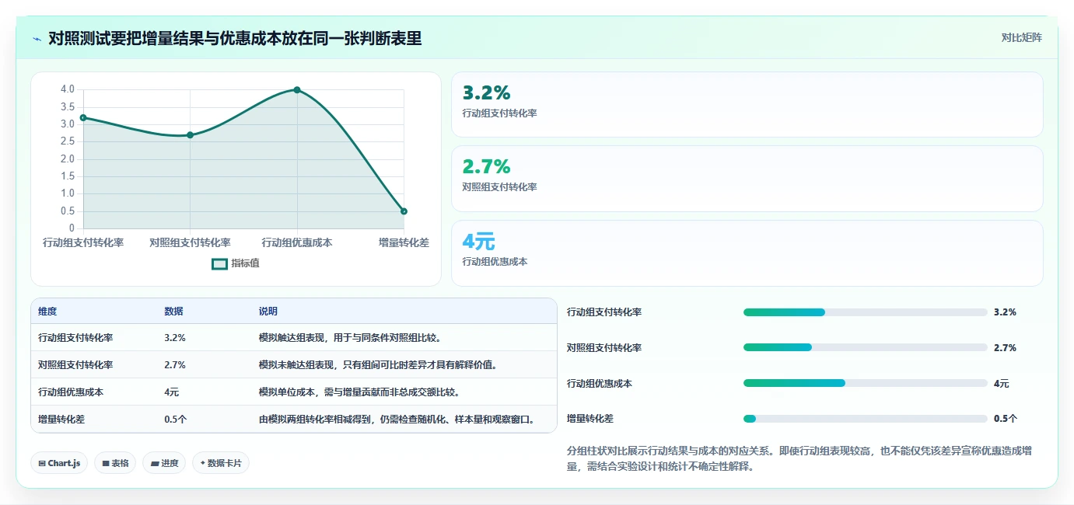Click the 2.7% value beside progress bar

[x=1005, y=348]
